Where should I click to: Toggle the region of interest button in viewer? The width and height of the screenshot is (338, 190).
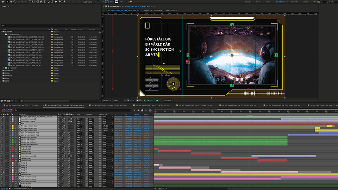coord(137,101)
